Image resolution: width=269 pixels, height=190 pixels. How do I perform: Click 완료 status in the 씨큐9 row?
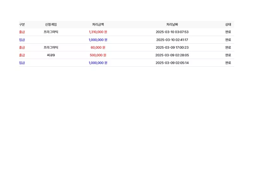(228, 55)
